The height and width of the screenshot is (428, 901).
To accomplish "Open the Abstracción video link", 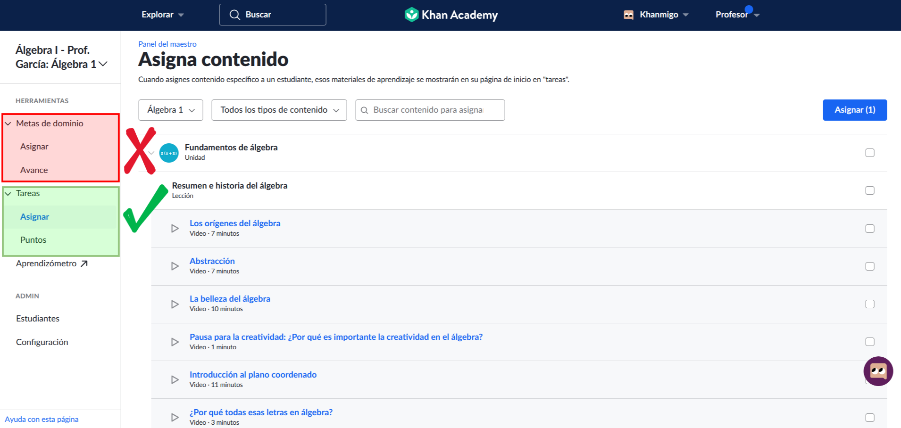I will tap(212, 261).
